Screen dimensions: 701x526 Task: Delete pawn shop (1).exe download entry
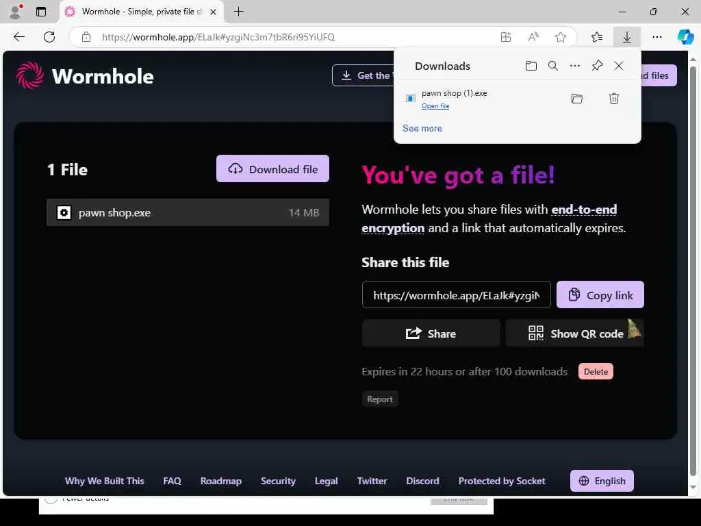pyautogui.click(x=614, y=99)
